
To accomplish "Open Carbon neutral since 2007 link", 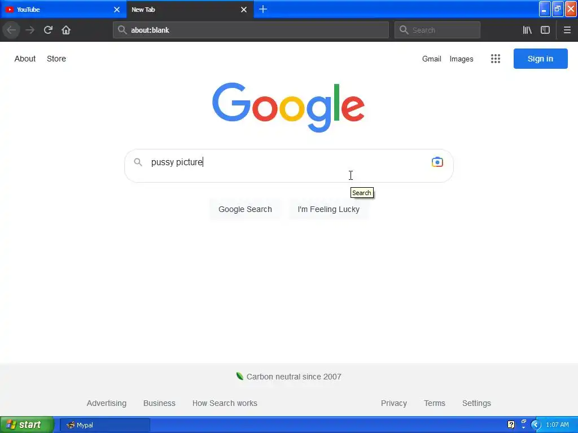I will (289, 376).
